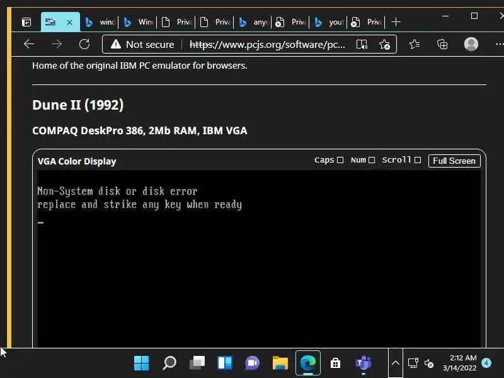Open File Explorer from taskbar

point(280,364)
